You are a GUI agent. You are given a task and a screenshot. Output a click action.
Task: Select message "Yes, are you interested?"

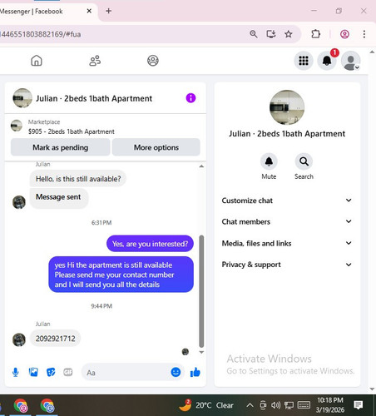point(150,244)
